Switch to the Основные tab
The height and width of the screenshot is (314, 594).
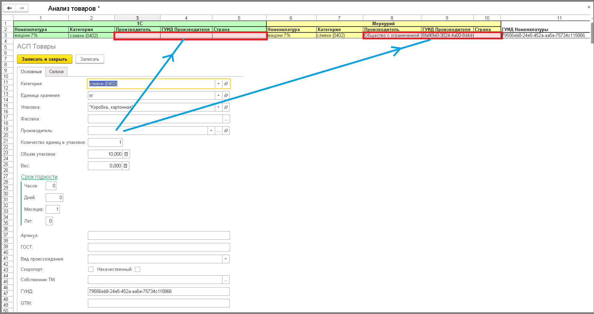(x=31, y=71)
